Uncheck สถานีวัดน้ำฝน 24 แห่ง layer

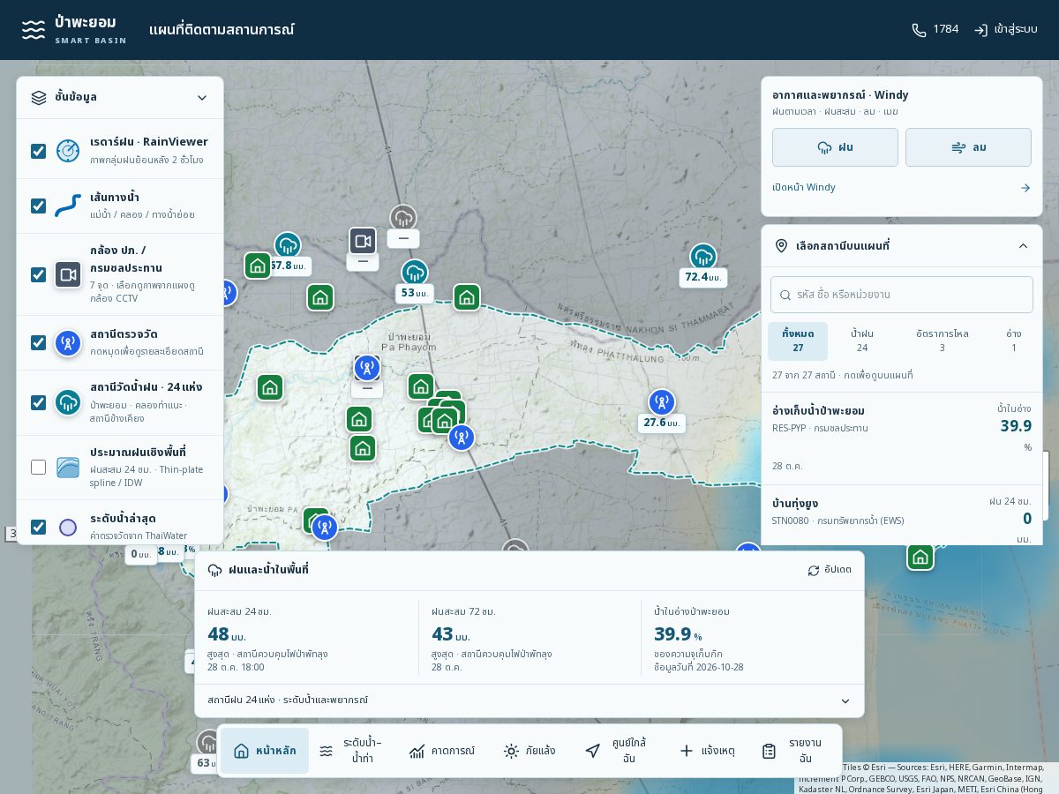(x=39, y=402)
